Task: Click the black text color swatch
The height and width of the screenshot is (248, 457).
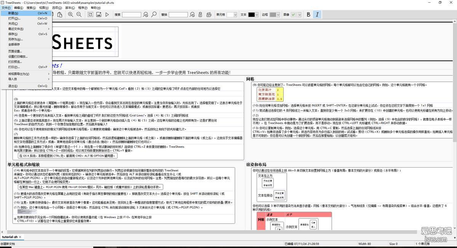Action: (252, 14)
